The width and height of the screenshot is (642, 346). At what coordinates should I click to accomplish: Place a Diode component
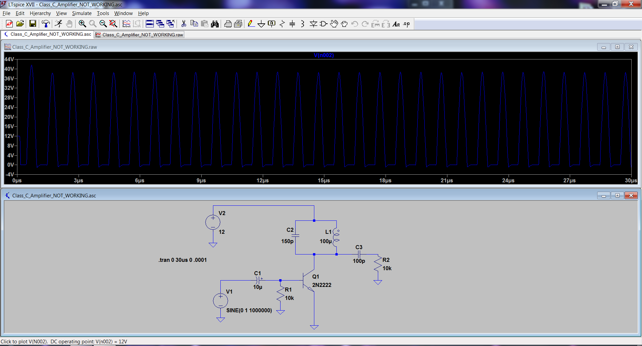(x=313, y=24)
